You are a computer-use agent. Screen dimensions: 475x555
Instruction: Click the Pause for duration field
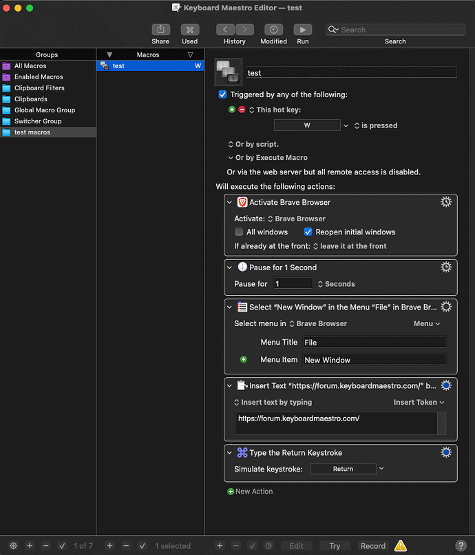[293, 283]
